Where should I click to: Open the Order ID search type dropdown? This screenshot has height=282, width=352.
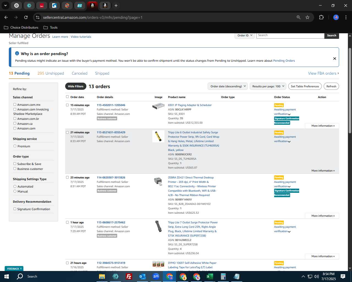coord(244,36)
